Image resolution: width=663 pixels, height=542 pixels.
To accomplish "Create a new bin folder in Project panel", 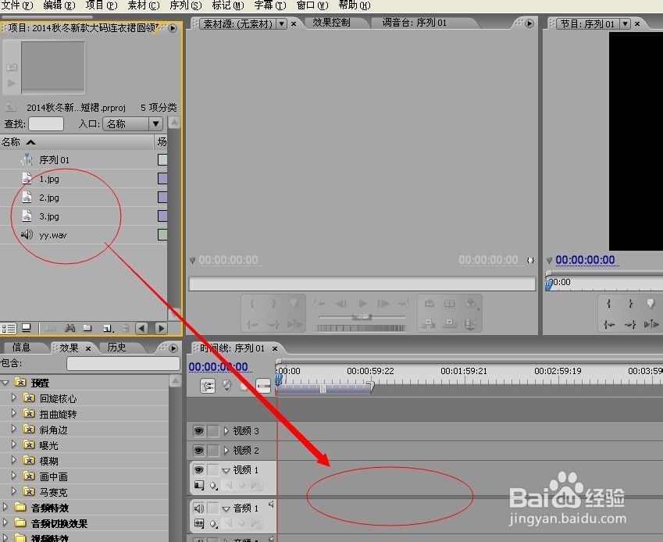I will pyautogui.click(x=87, y=328).
